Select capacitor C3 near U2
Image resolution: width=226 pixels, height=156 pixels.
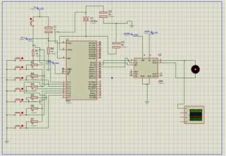[116, 45]
